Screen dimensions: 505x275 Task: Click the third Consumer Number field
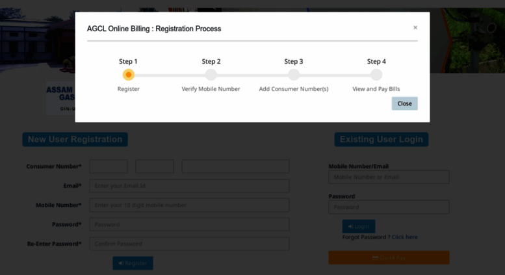click(x=235, y=166)
